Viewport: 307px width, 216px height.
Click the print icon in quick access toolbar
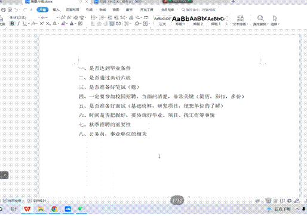coord(4,10)
